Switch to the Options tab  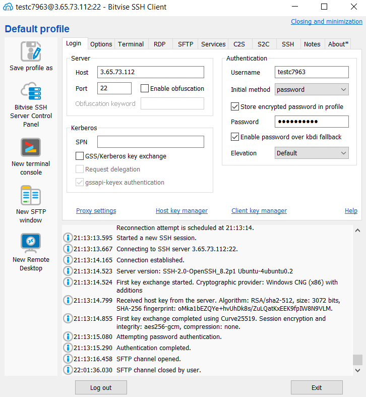point(101,44)
